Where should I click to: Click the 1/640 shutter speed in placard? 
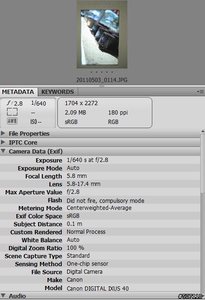coord(39,103)
